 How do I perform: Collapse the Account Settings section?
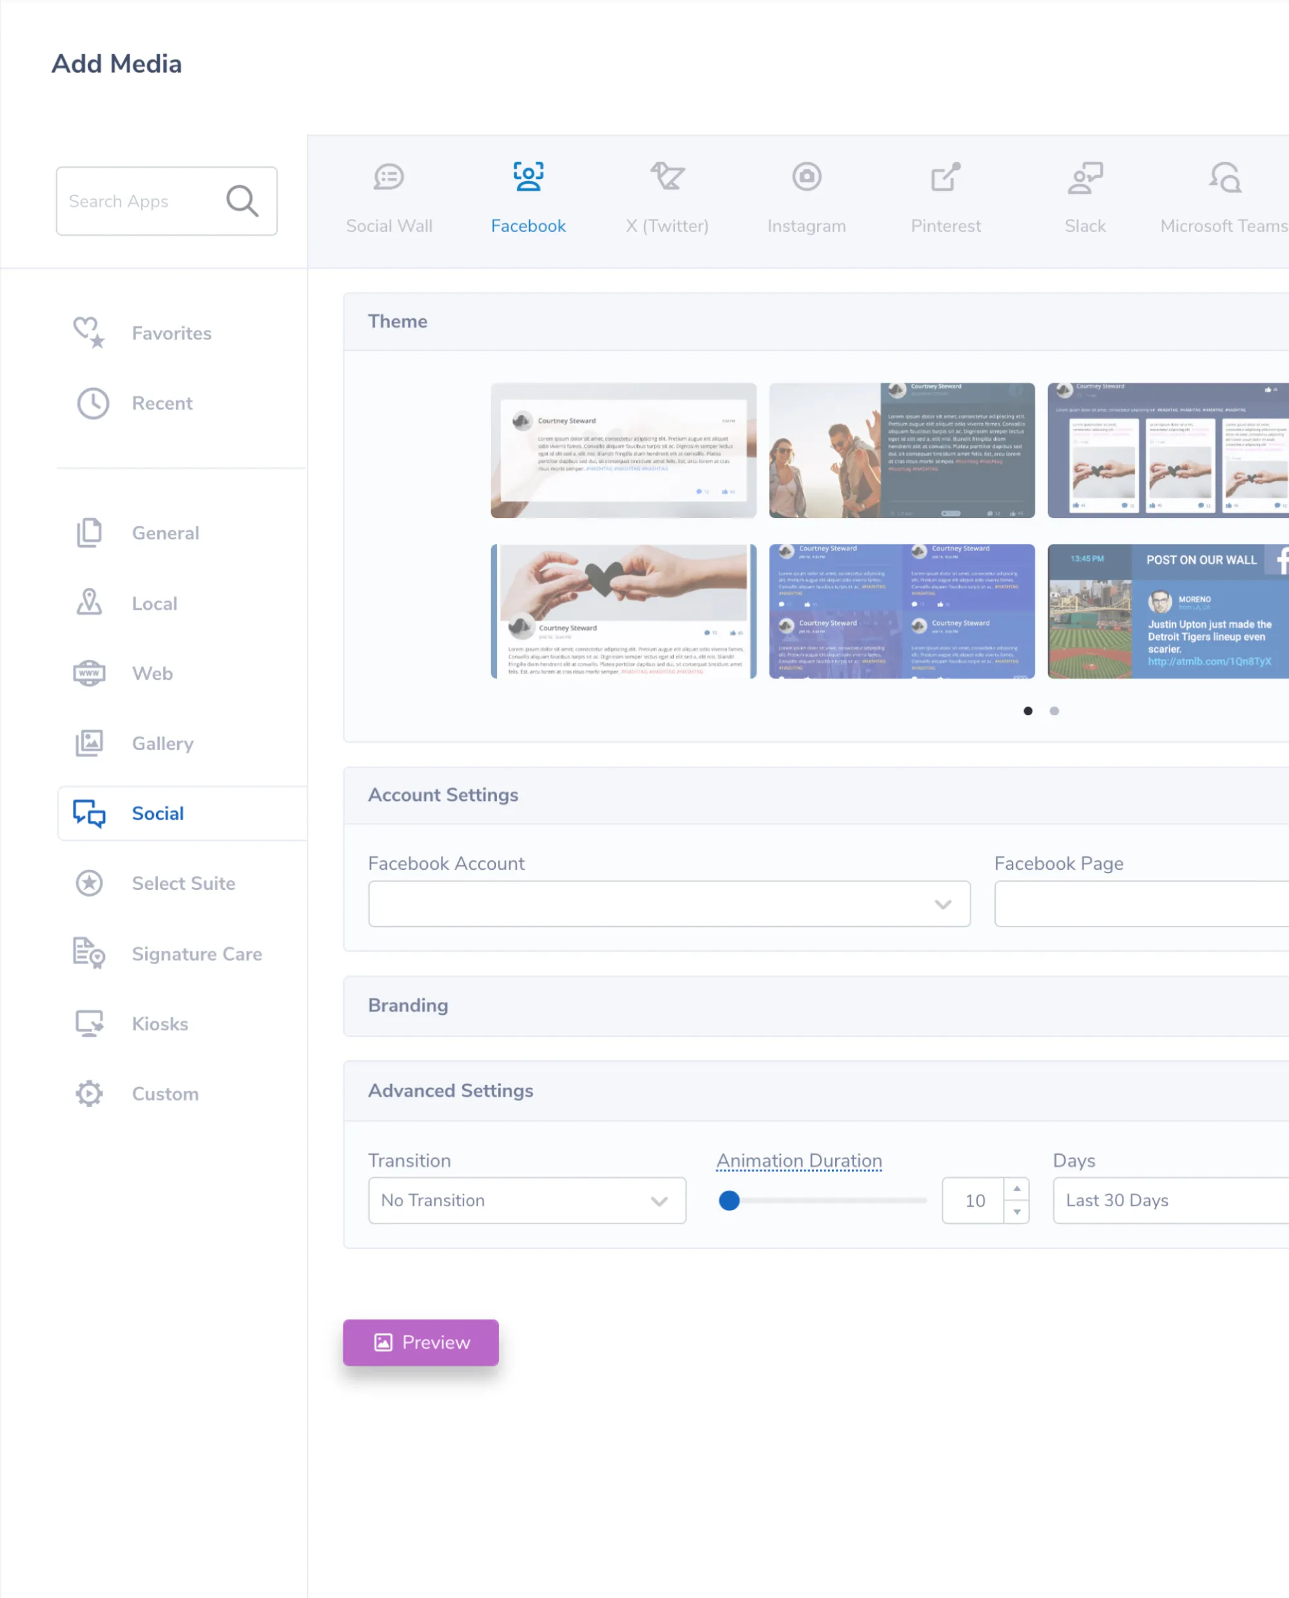pos(815,795)
